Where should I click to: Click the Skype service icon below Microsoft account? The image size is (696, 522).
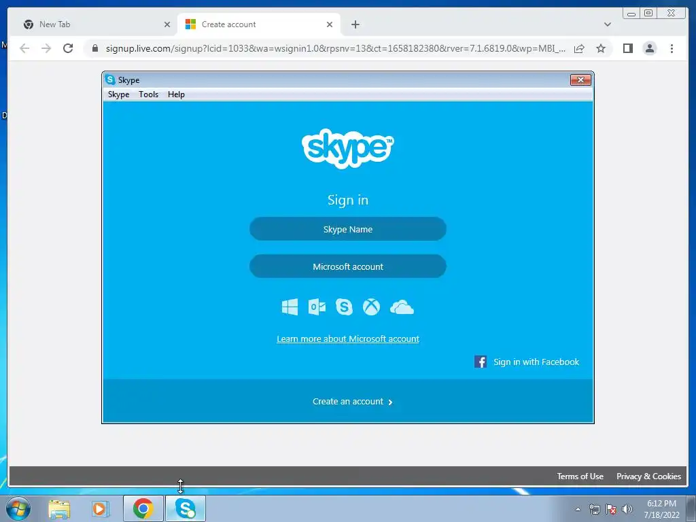pos(344,307)
